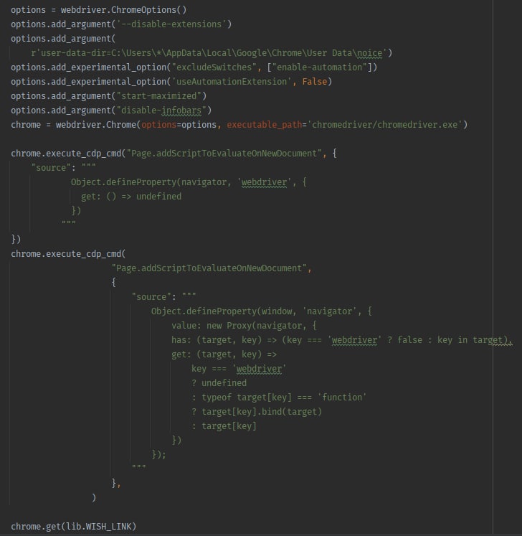The width and height of the screenshot is (522, 536).
Task: Click 'value: new Proxy(navigator, {' line
Action: coord(245,326)
